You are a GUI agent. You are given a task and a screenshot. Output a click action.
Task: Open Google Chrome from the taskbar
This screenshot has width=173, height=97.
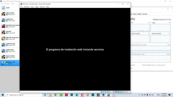(x=56, y=95)
